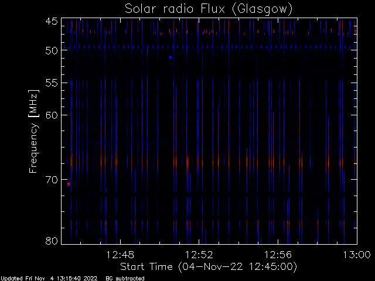Click the 55 frequency tick label
This screenshot has height=281, width=375.
coord(52,83)
